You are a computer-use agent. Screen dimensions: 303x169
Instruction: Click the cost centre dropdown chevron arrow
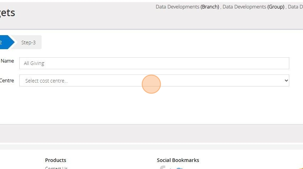point(286,80)
